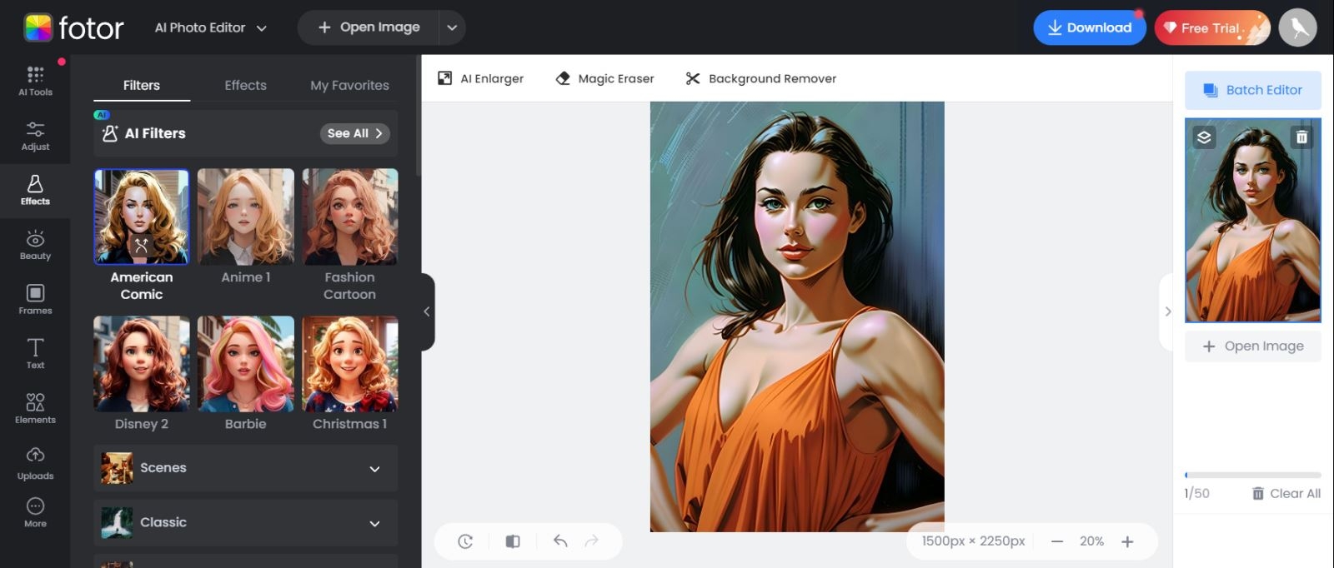Viewport: 1334px width, 568px height.
Task: Expand the Classic filter category
Action: click(x=246, y=523)
